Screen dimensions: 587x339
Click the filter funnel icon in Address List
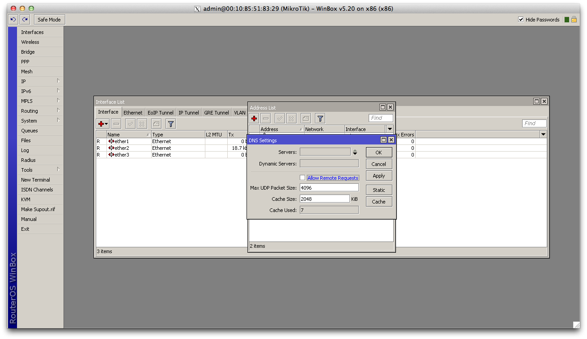click(320, 119)
